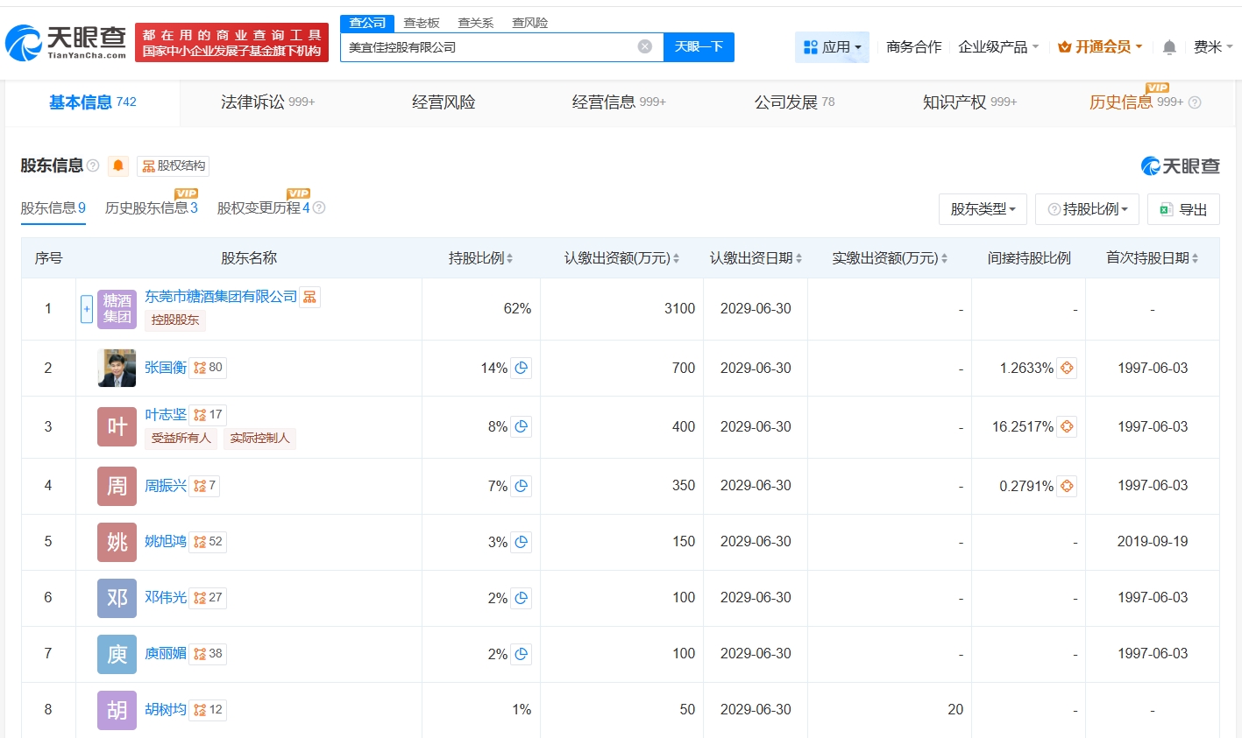Click the 导出 export button
Image resolution: width=1242 pixels, height=738 pixels.
coord(1183,209)
